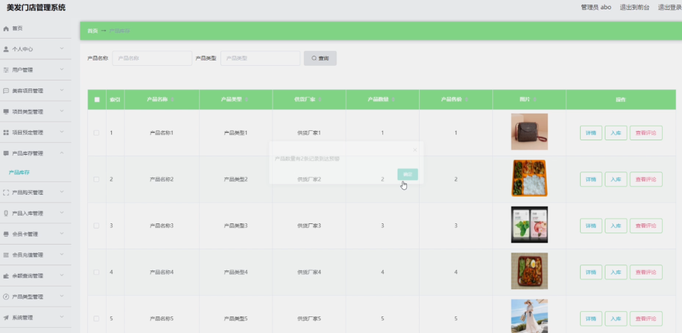Viewport: 682px width, 333px height.
Task: Click the compass icon for 产品类型管理
Action: click(6, 296)
